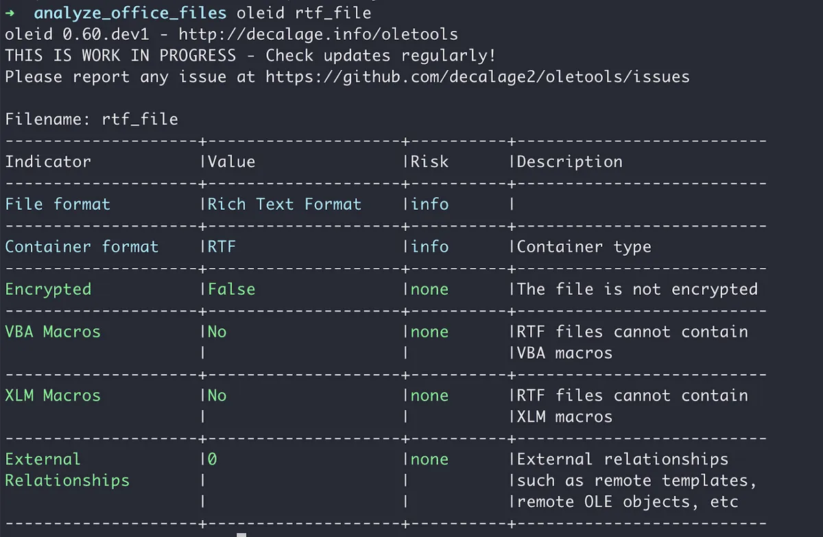Select the File format indicator
This screenshot has width=823, height=537.
tap(57, 204)
